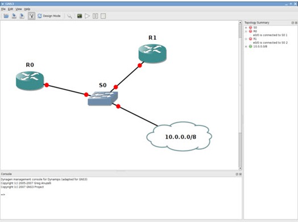
Task: Select router R0 on the canvas
Action: (30, 81)
